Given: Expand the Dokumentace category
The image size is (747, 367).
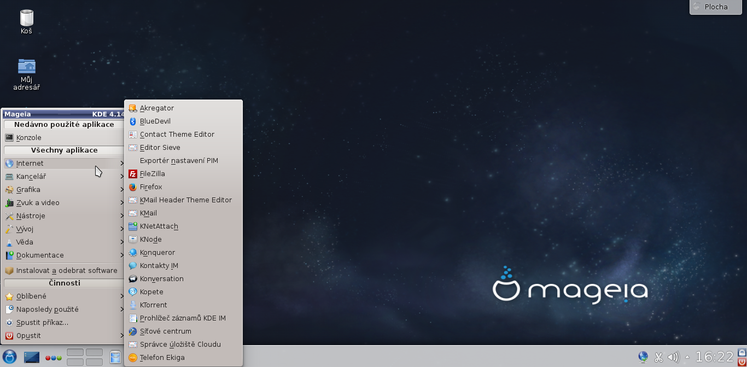Looking at the screenshot, I should coord(64,255).
